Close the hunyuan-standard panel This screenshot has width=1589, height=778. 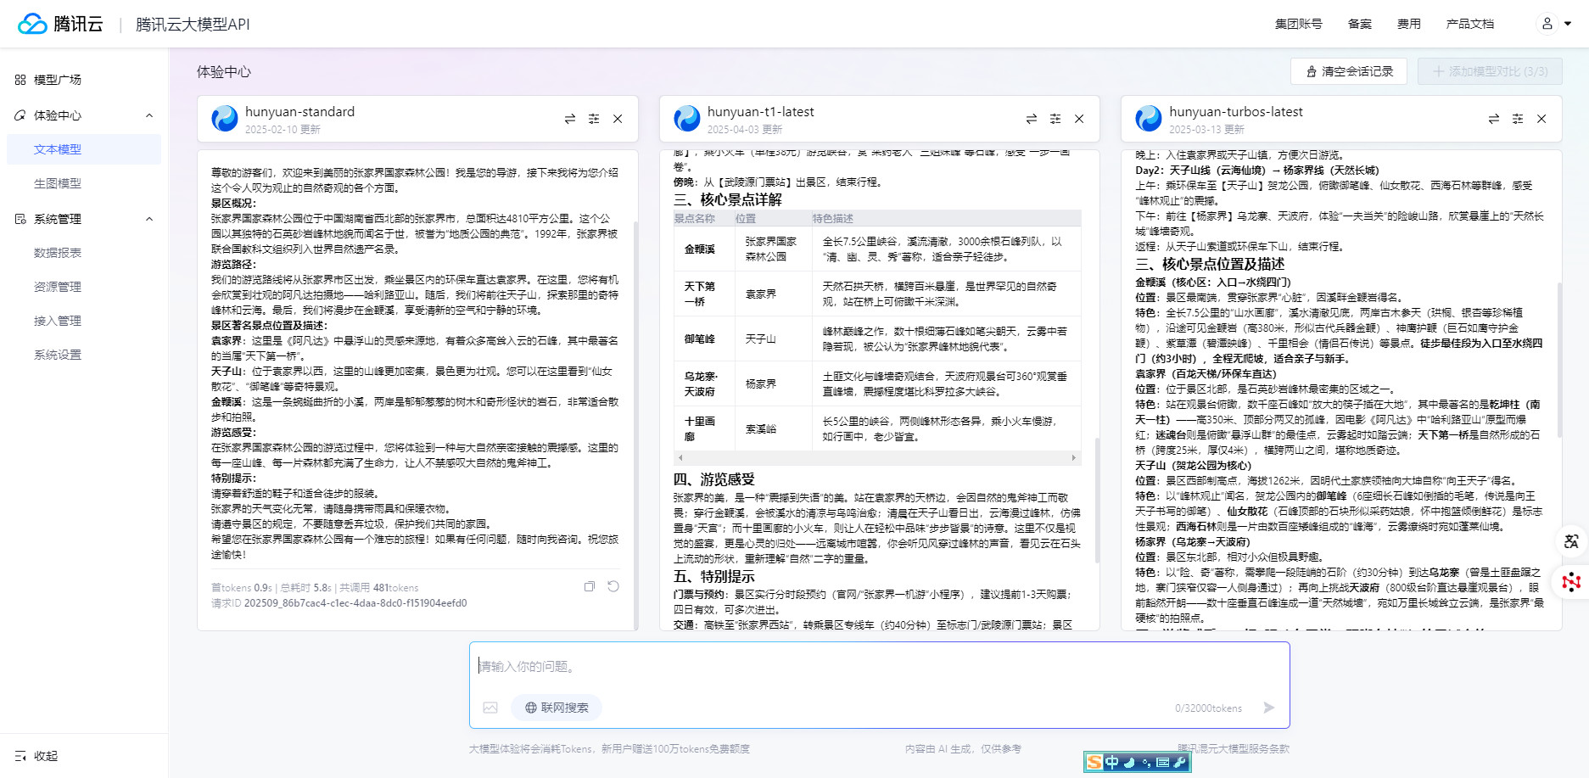coord(618,119)
